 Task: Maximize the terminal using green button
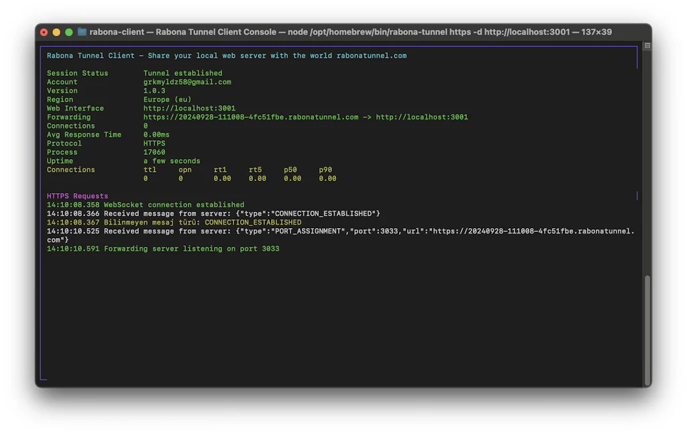68,32
